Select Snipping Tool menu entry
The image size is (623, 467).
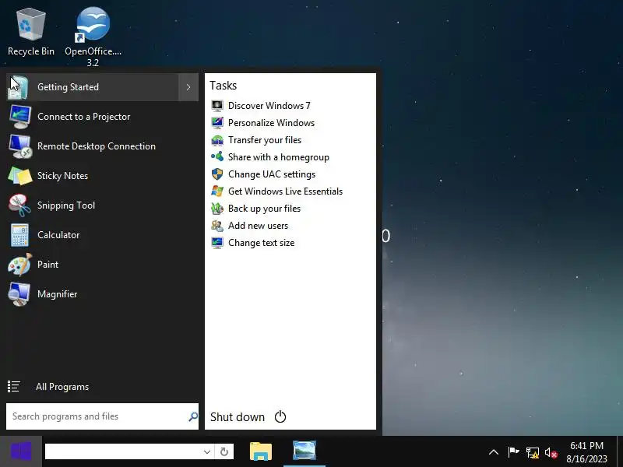pos(102,205)
